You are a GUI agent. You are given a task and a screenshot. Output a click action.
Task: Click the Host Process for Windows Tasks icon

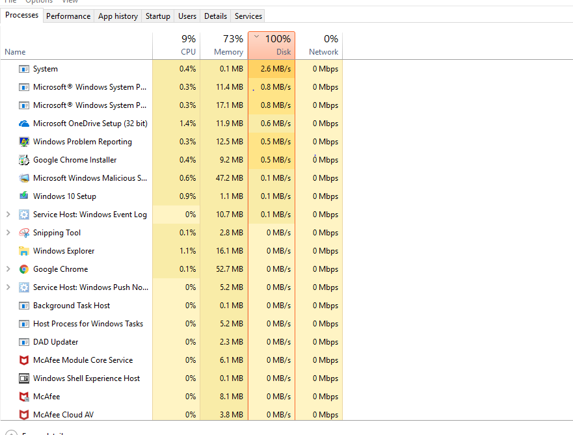tap(24, 324)
